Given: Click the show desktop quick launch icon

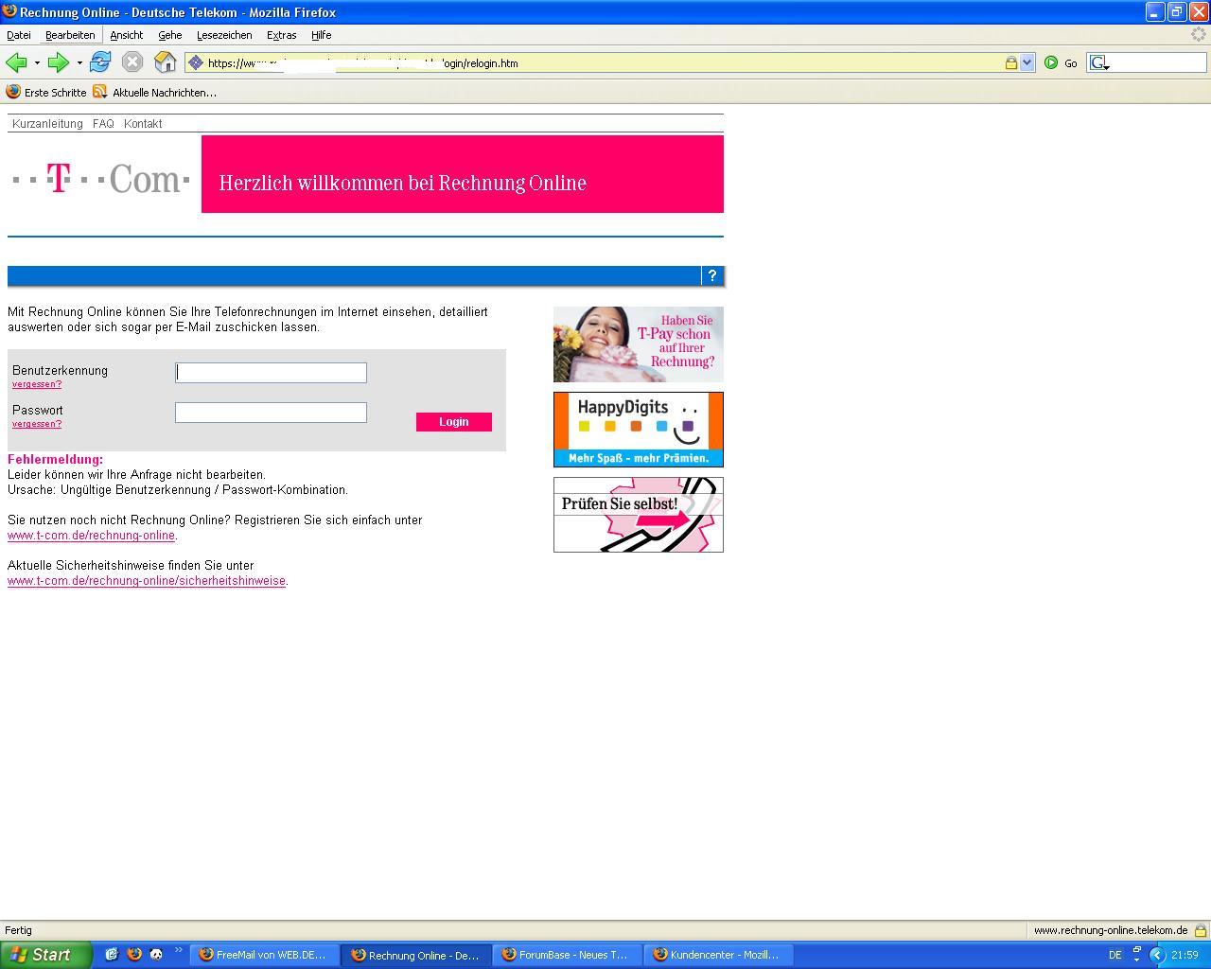Looking at the screenshot, I should tap(112, 955).
